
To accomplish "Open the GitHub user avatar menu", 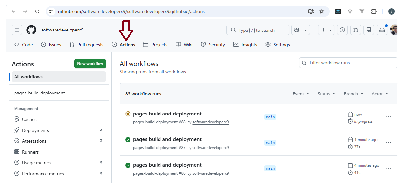I will click(x=394, y=30).
